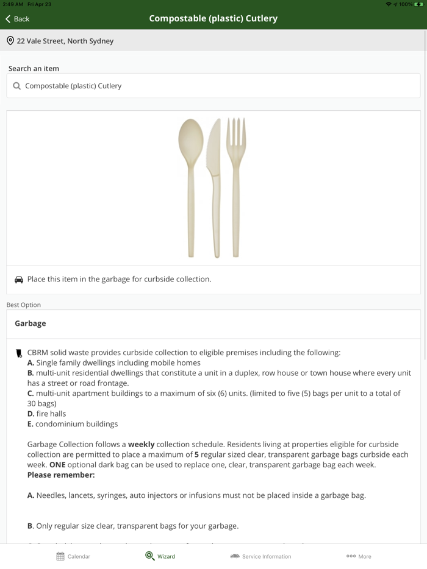Tap the Calendar tab icon
Viewport: 427px width, 569px height.
[60, 556]
